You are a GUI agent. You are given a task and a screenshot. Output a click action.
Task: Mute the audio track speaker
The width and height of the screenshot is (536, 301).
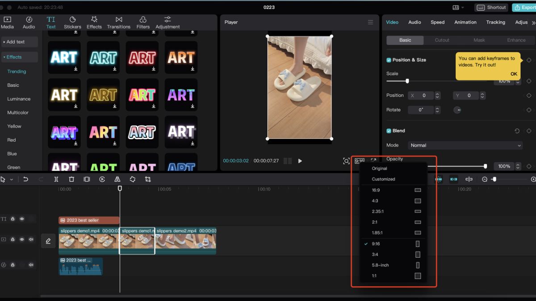click(31, 265)
